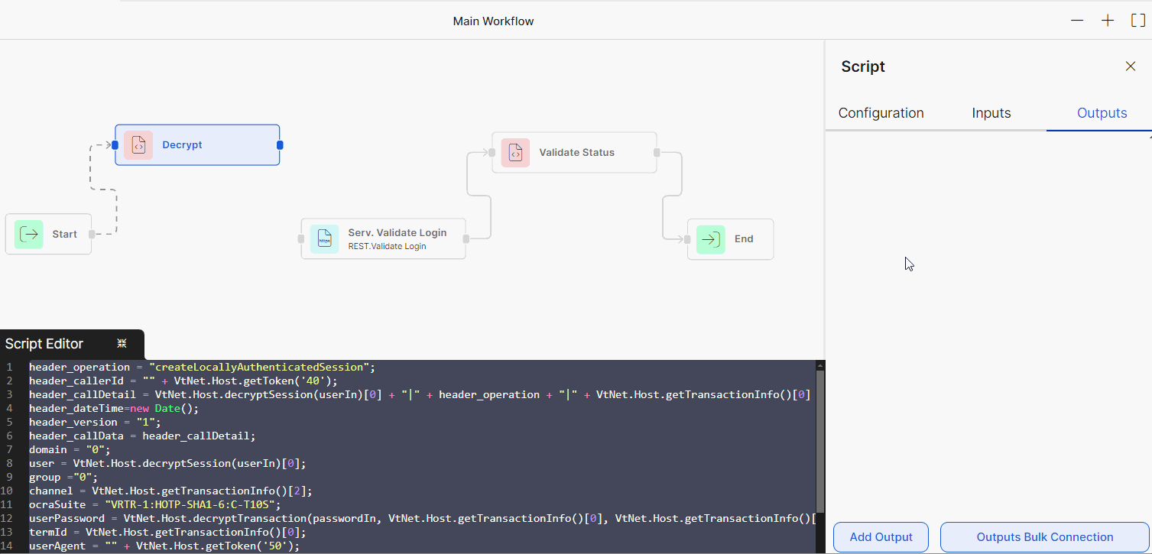
Task: Click the Main Workflow title
Action: 493,21
